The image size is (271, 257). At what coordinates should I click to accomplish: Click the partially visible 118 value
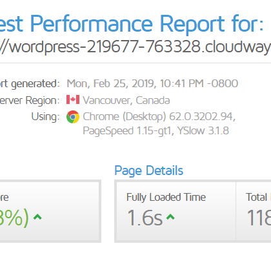[259, 218]
